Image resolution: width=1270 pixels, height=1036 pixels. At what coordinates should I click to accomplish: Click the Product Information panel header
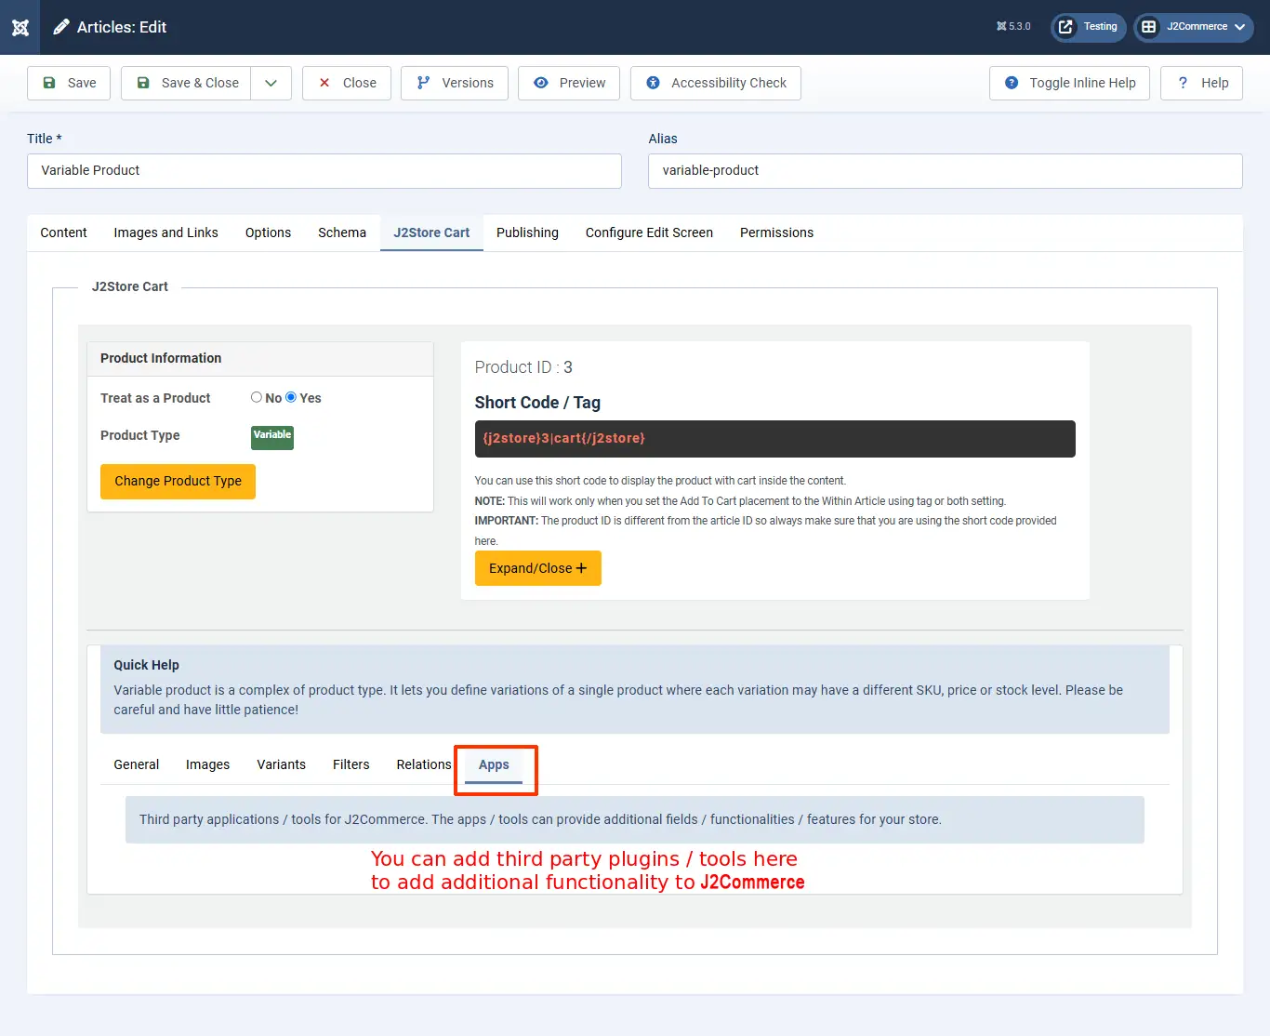coord(260,359)
